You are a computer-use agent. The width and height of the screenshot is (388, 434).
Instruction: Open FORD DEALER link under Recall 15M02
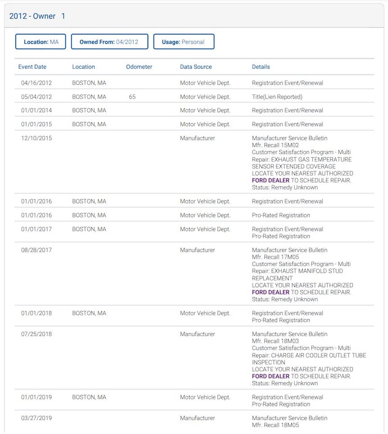(x=271, y=180)
